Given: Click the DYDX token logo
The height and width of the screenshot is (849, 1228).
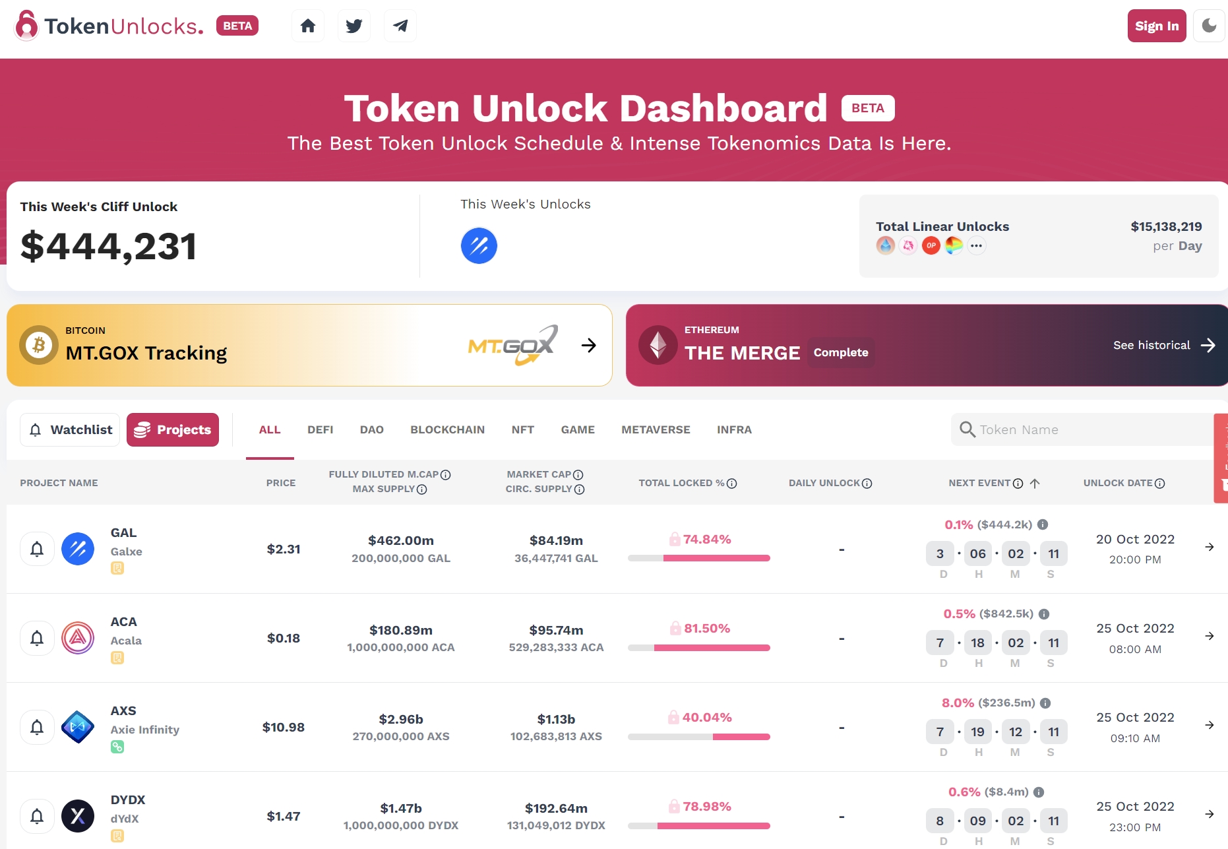Looking at the screenshot, I should (78, 816).
